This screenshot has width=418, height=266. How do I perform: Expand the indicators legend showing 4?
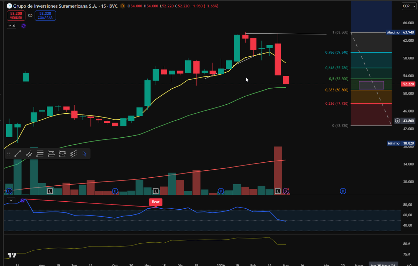(x=11, y=26)
